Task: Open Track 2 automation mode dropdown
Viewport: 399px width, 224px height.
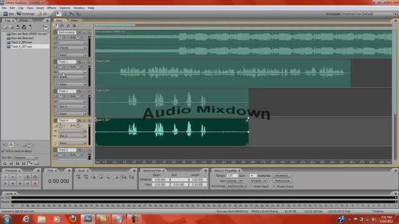Action: (73, 113)
